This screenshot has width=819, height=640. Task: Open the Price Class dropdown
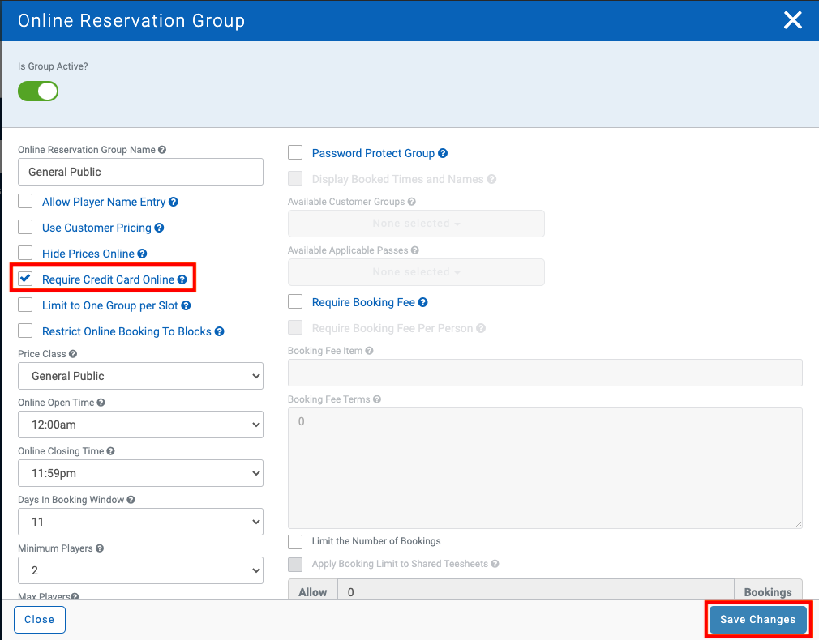coord(140,376)
